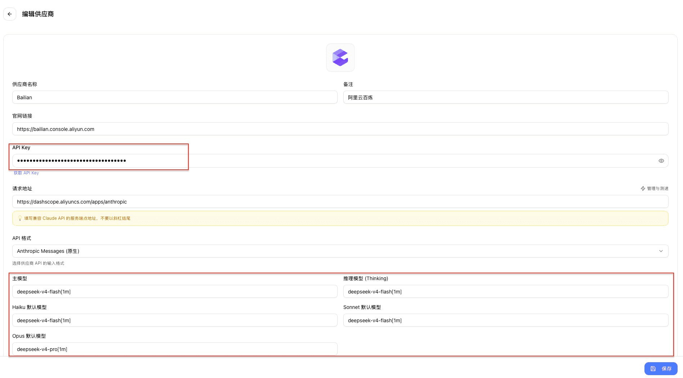Show the API Key with eye icon
The width and height of the screenshot is (683, 378).
661,161
